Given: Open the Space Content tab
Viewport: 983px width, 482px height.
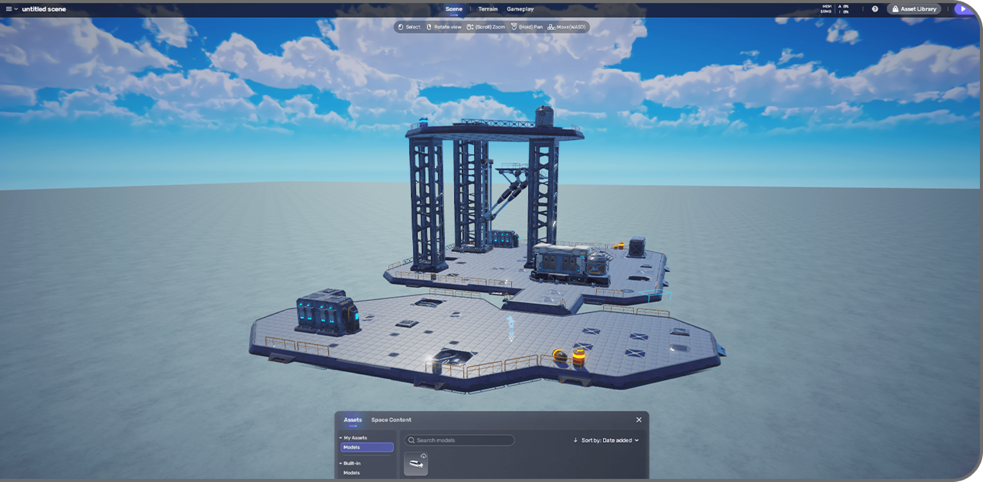Looking at the screenshot, I should tap(391, 420).
